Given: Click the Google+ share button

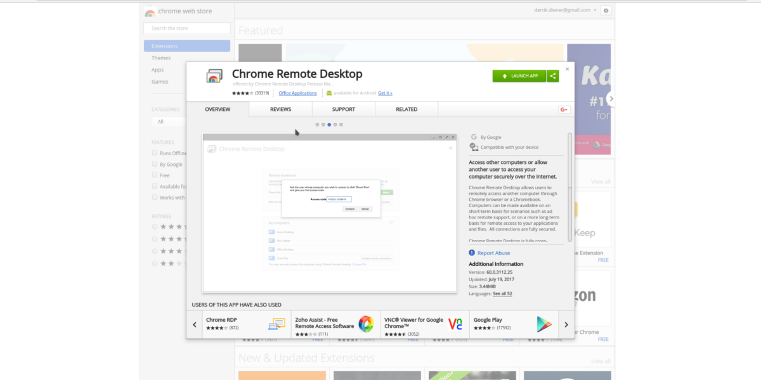Looking at the screenshot, I should 564,110.
